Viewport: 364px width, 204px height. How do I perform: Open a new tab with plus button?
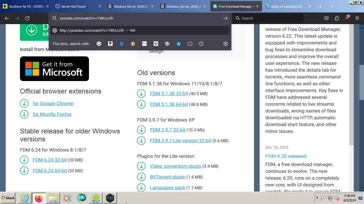(320, 6)
